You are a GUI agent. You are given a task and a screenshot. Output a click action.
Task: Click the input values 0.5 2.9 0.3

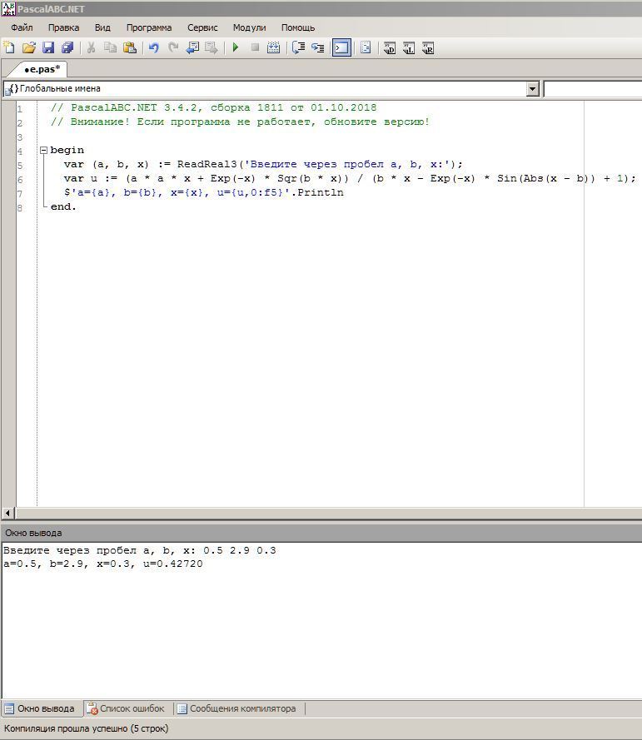(240, 551)
